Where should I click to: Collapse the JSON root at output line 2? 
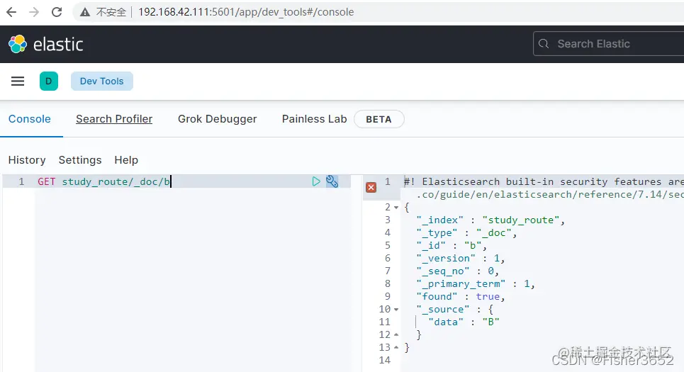click(396, 208)
